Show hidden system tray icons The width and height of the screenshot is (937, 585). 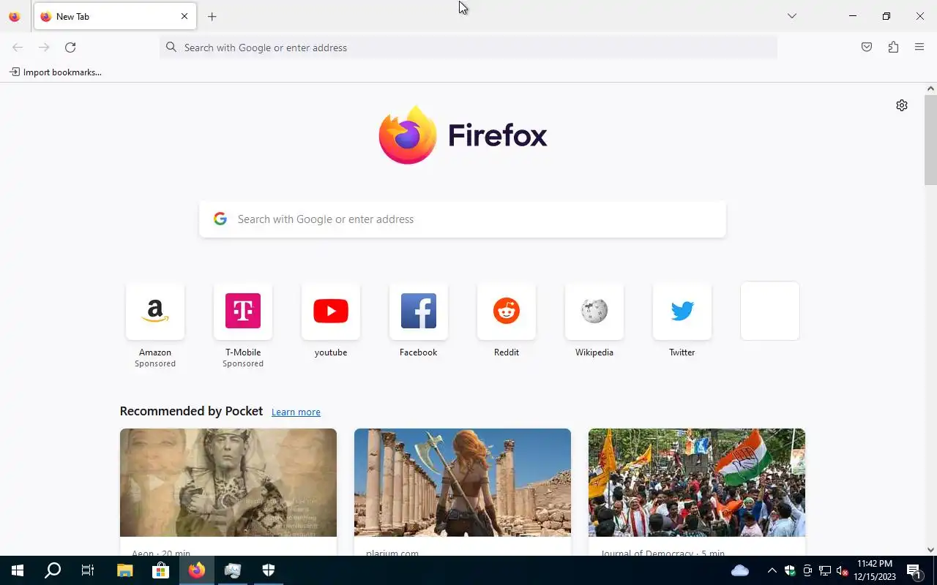click(x=772, y=570)
